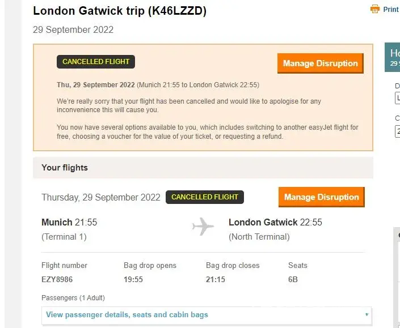Click the orange printer icon

[375, 9]
